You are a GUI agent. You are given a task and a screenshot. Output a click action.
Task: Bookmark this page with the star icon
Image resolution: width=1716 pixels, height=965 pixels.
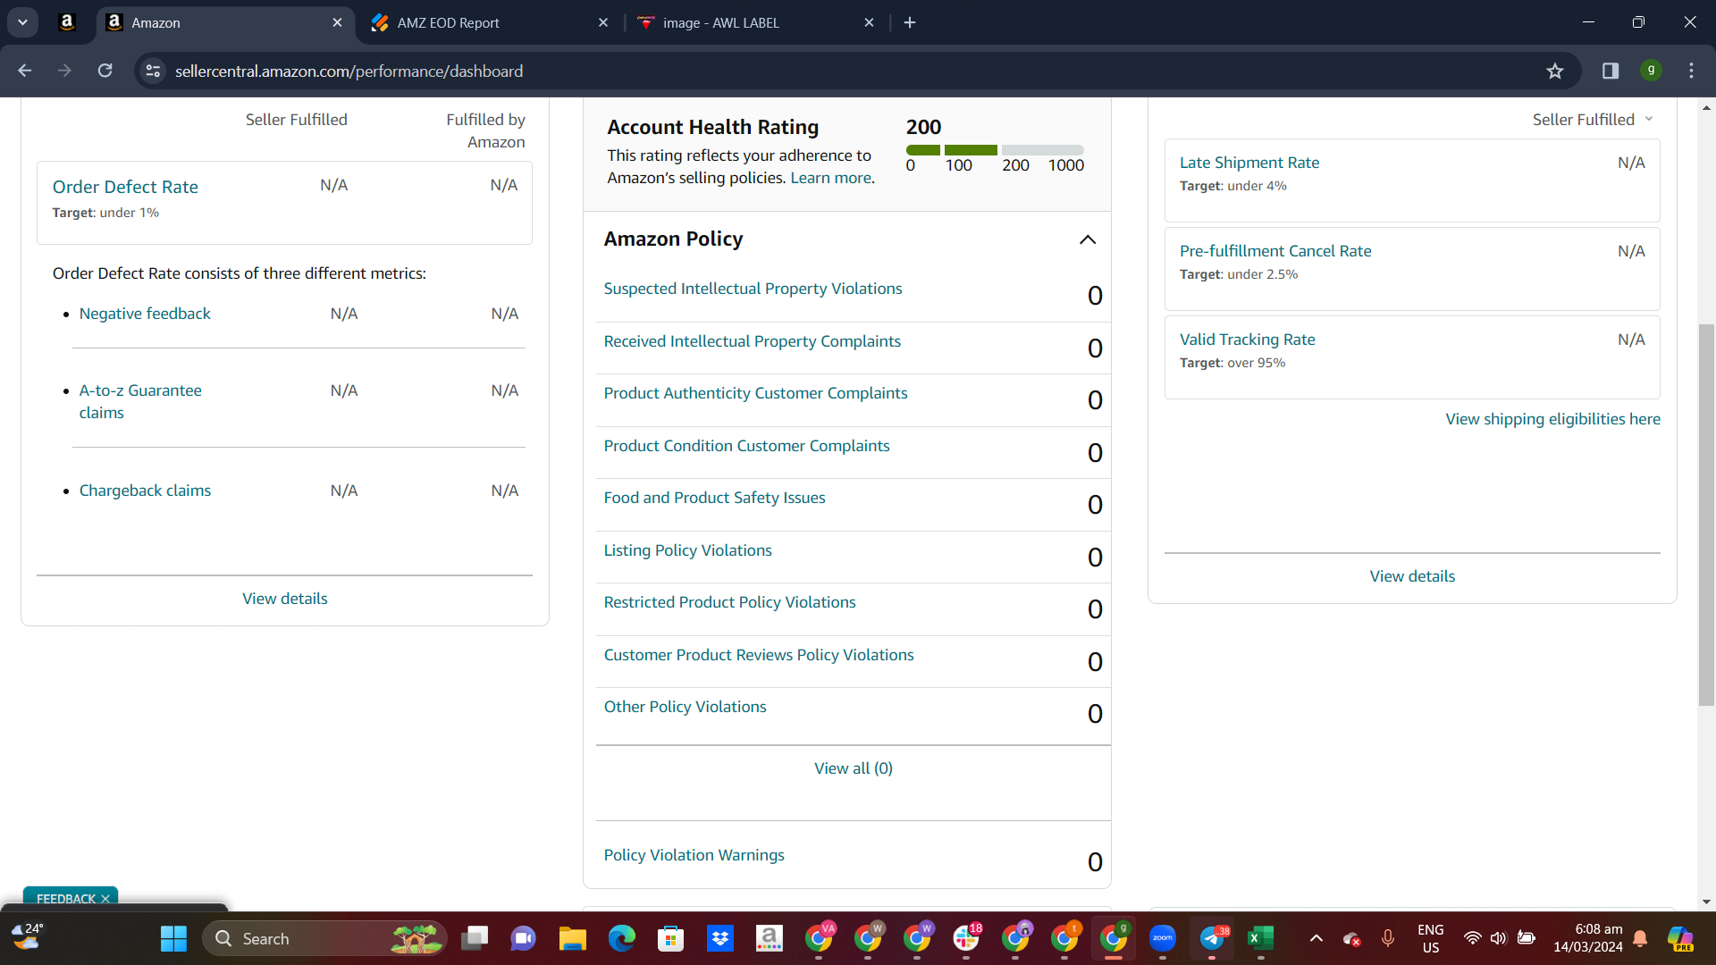click(x=1555, y=71)
